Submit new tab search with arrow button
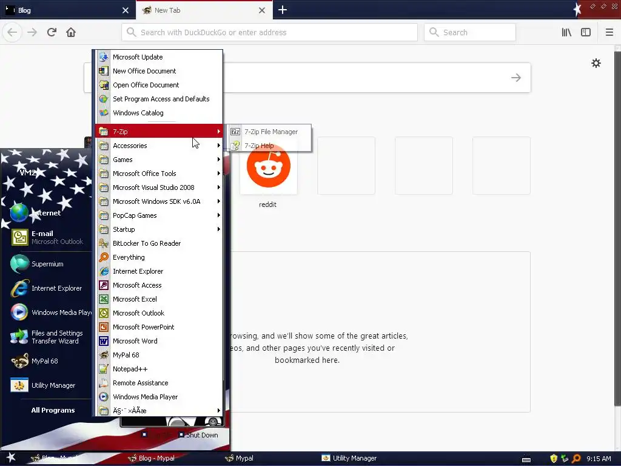 (x=515, y=78)
